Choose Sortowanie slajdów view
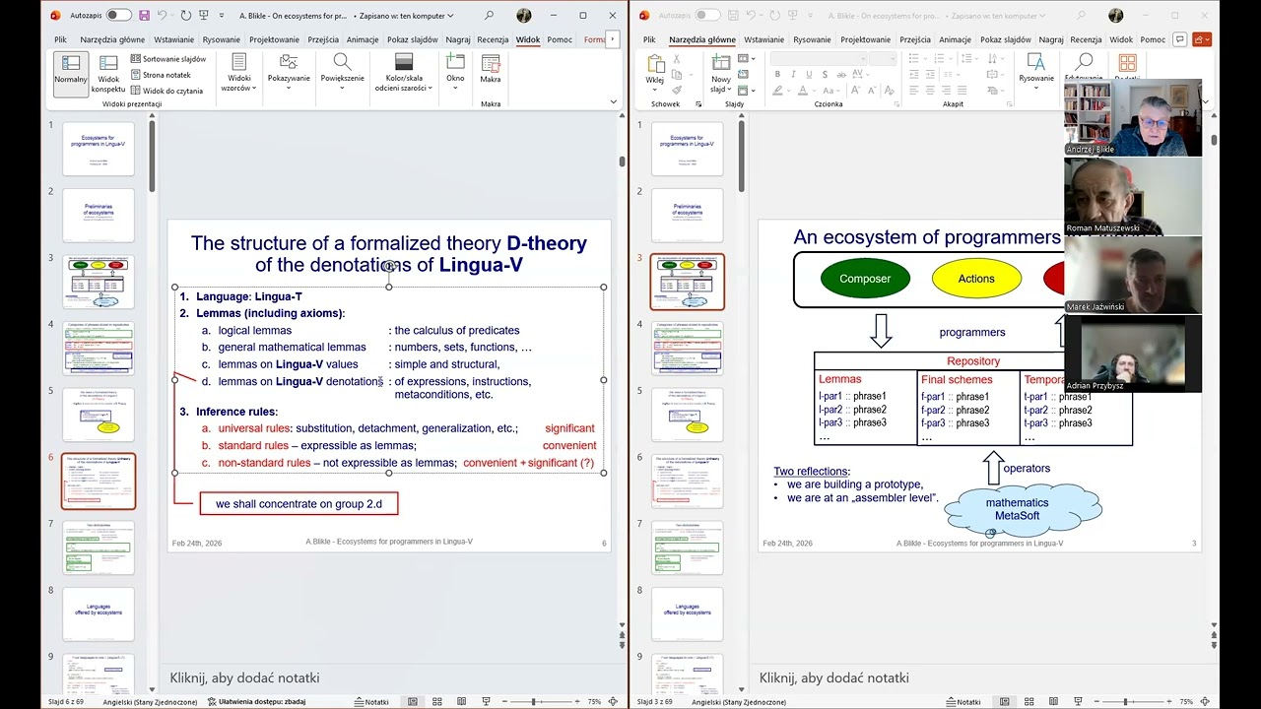 click(x=167, y=59)
